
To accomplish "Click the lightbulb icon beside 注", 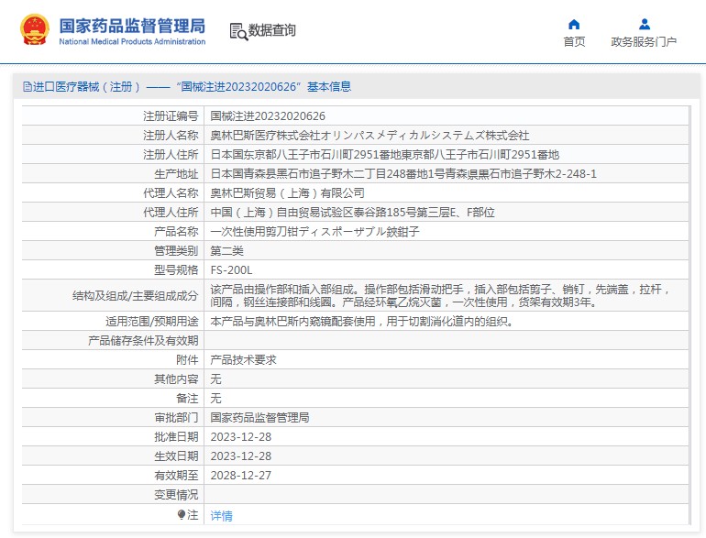I will (182, 514).
